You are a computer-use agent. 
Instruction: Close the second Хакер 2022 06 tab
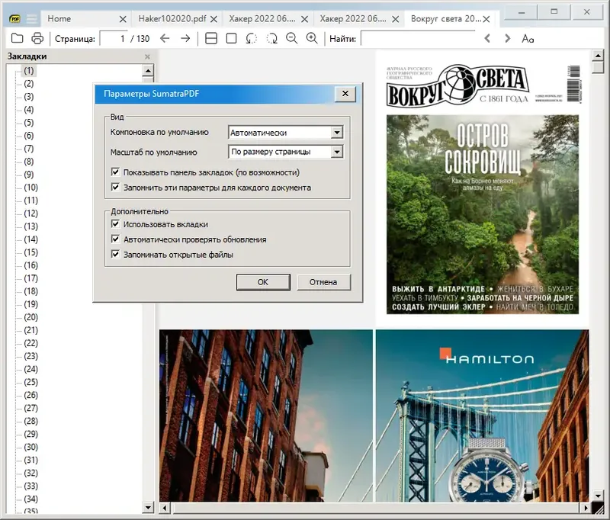click(395, 19)
